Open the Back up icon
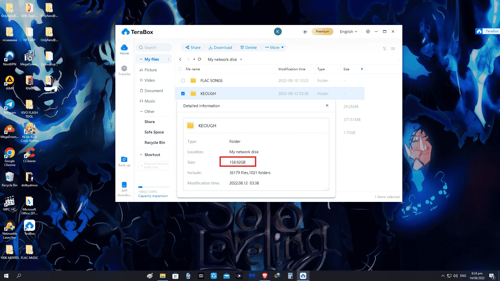Viewport: 500px width, 281px height. point(124,161)
